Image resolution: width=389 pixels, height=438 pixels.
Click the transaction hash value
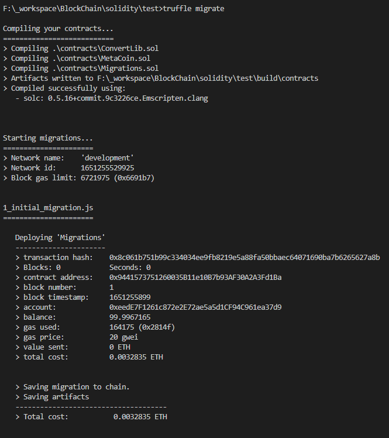click(245, 258)
